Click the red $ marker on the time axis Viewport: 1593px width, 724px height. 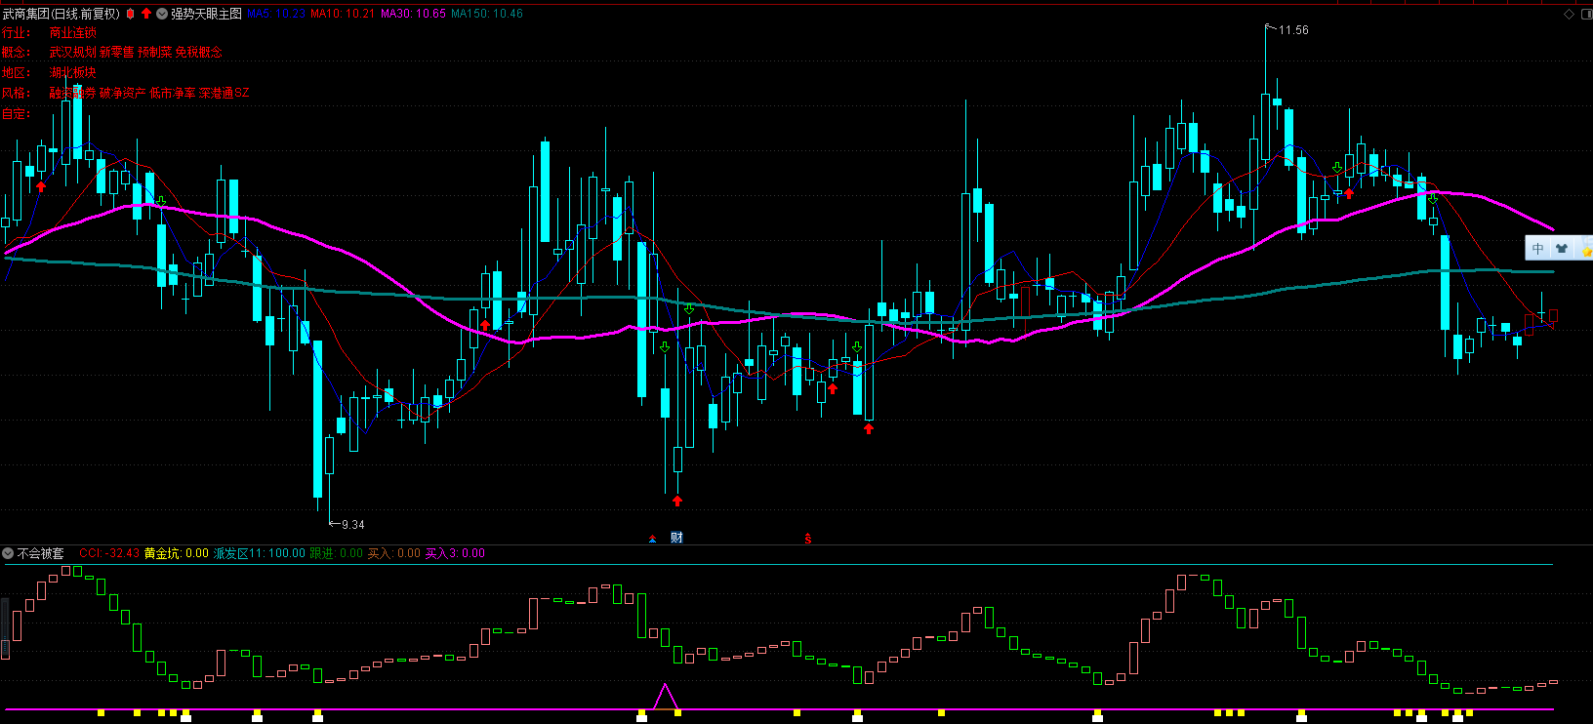click(808, 539)
